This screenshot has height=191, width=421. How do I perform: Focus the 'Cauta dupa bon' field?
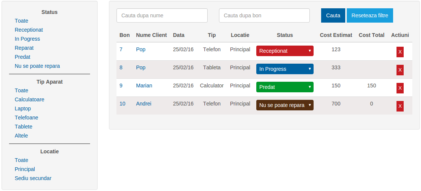264,15
